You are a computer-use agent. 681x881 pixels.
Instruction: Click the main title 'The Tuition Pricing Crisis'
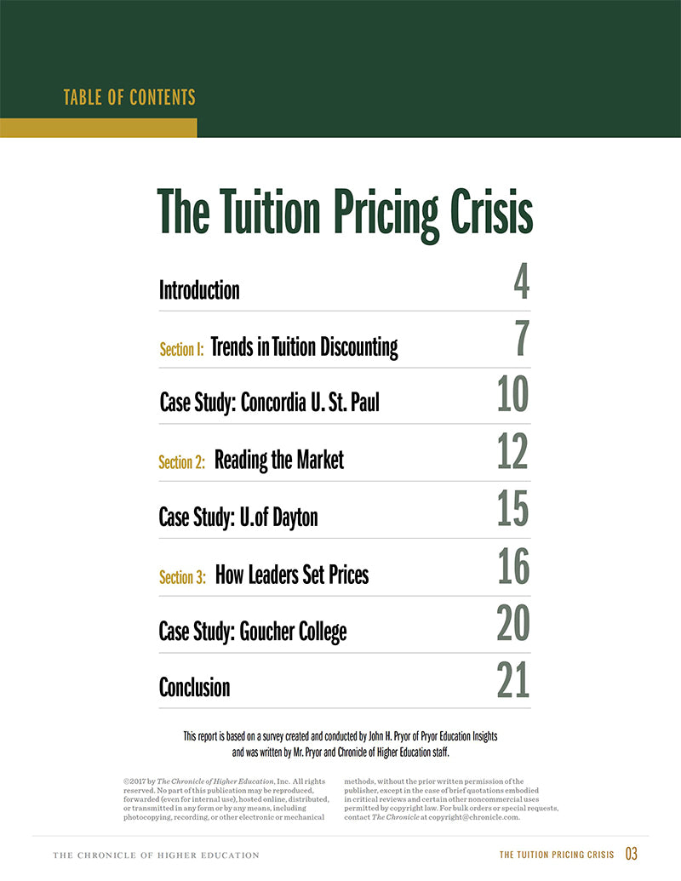coord(345,213)
